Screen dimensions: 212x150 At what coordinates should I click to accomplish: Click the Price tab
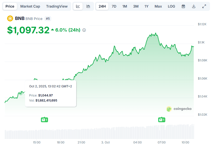(10, 6)
